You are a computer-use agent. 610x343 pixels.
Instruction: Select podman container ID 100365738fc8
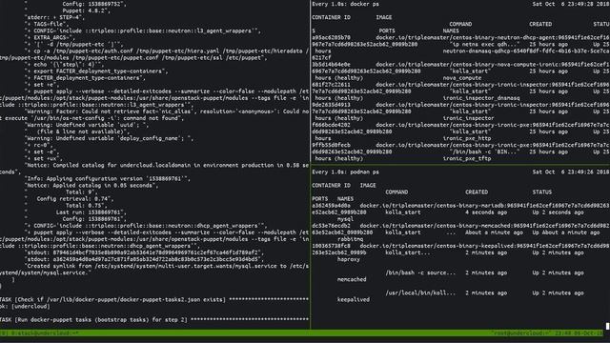(x=331, y=246)
